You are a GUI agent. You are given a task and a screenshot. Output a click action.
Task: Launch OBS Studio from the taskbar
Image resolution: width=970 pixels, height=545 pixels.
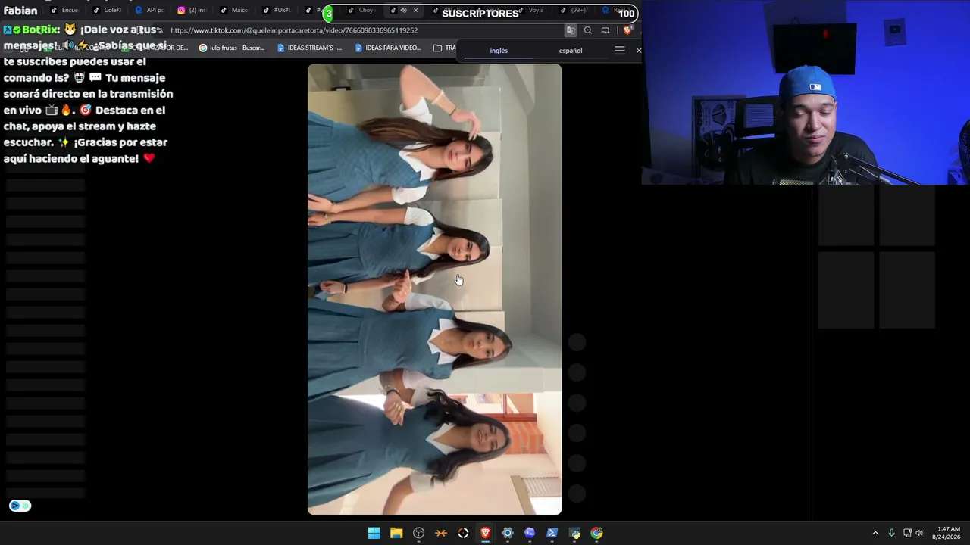(418, 533)
